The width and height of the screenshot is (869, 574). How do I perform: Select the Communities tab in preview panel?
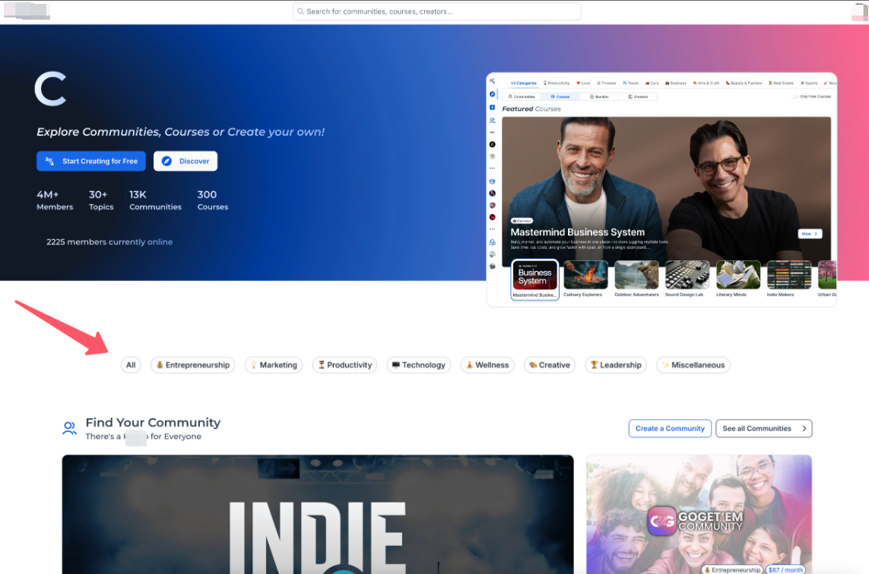tap(522, 96)
